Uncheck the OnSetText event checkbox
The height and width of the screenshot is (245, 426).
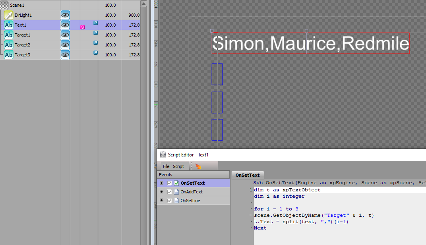170,183
